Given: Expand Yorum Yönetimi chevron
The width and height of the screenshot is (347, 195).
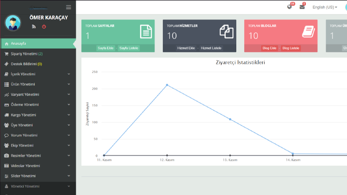Looking at the screenshot, I should [69, 135].
